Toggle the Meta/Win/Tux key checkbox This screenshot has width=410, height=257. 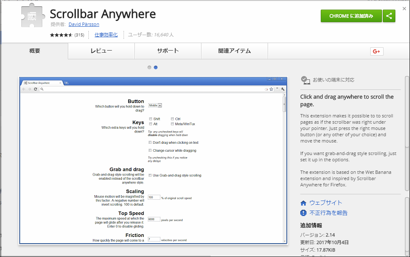(172, 124)
